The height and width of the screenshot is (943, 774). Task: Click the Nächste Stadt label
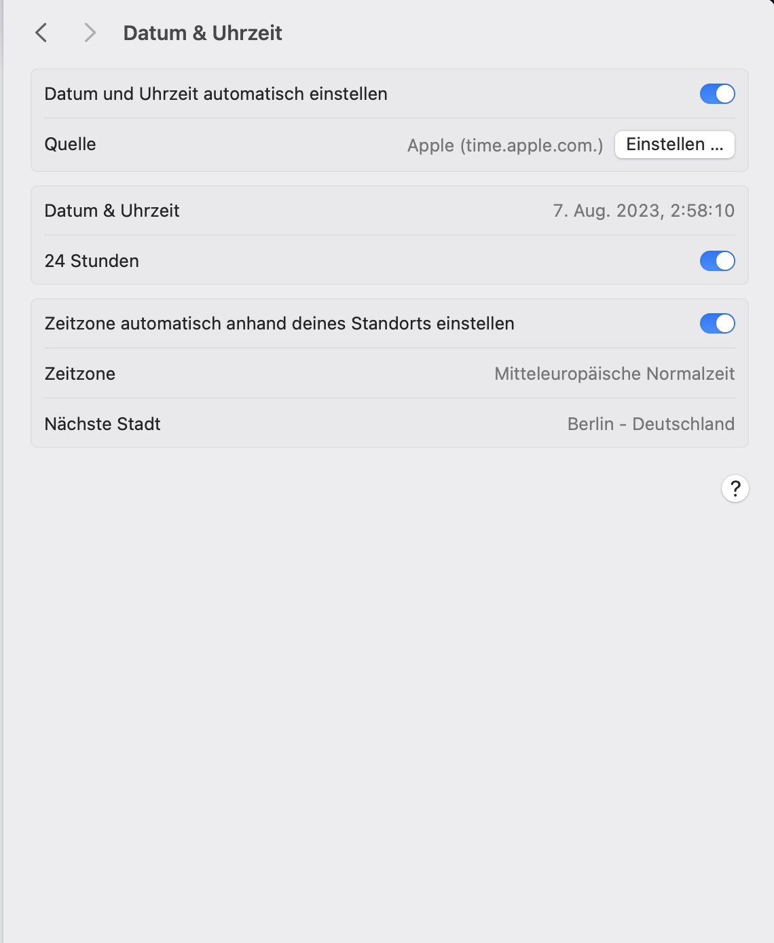click(103, 424)
